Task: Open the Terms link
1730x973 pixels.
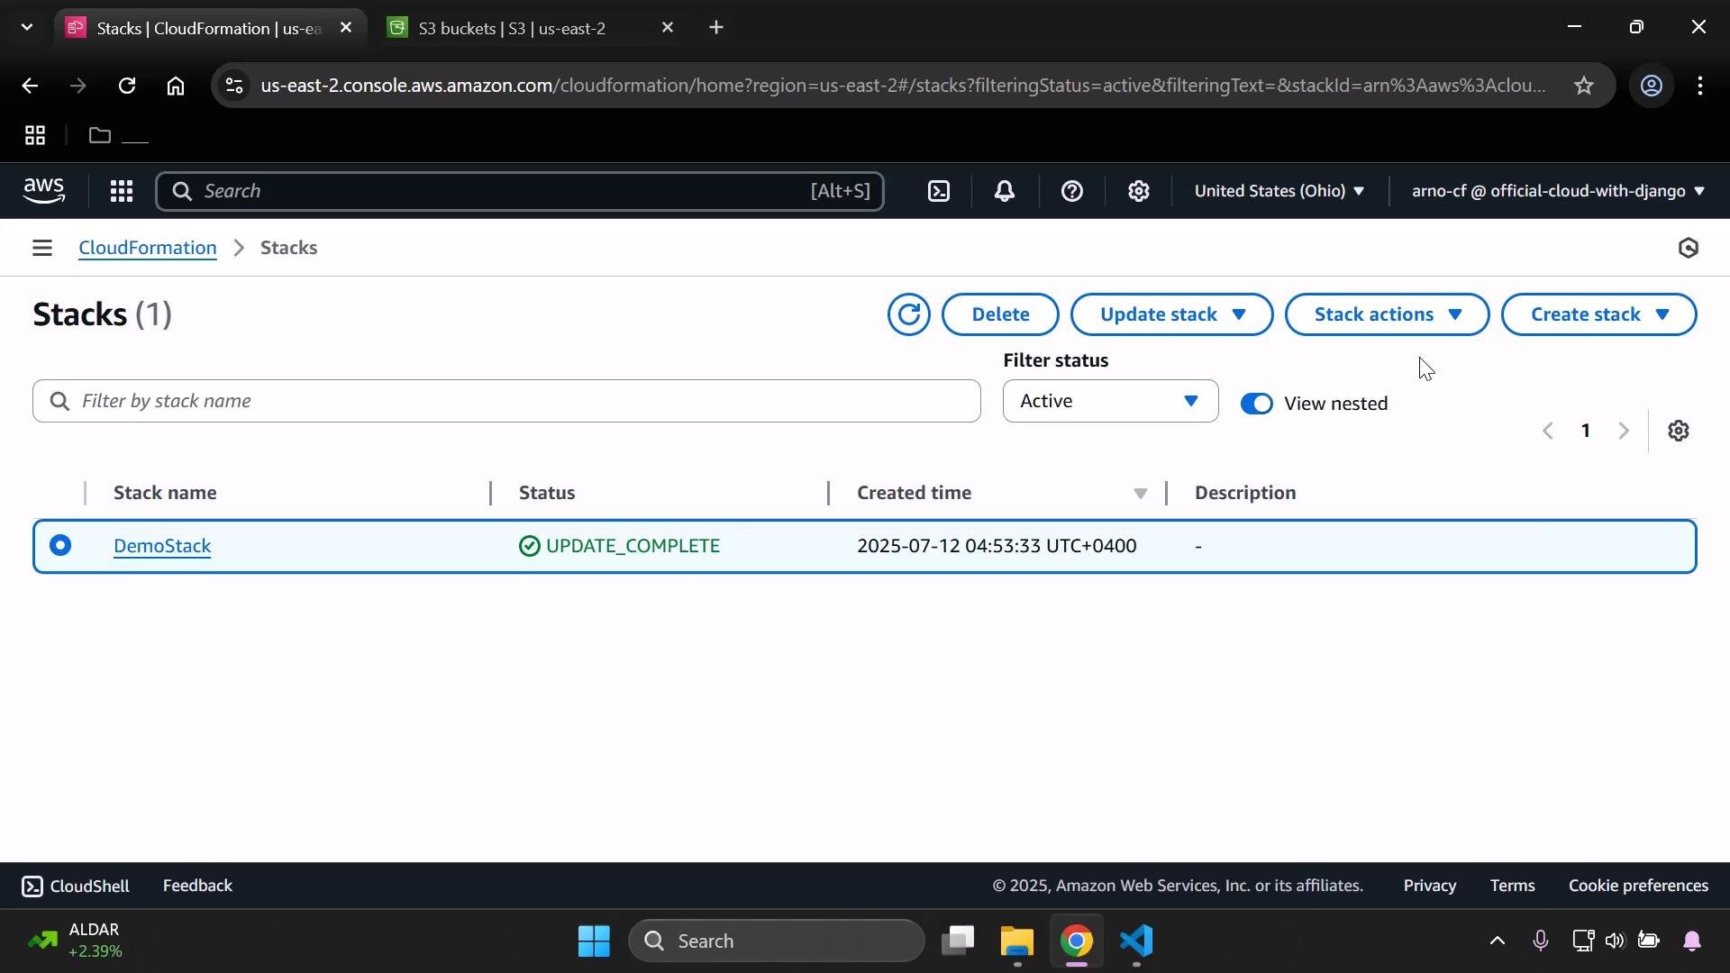Action: [1513, 886]
